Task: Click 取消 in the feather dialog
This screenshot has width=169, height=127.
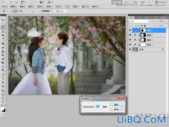Action: click(x=116, y=109)
